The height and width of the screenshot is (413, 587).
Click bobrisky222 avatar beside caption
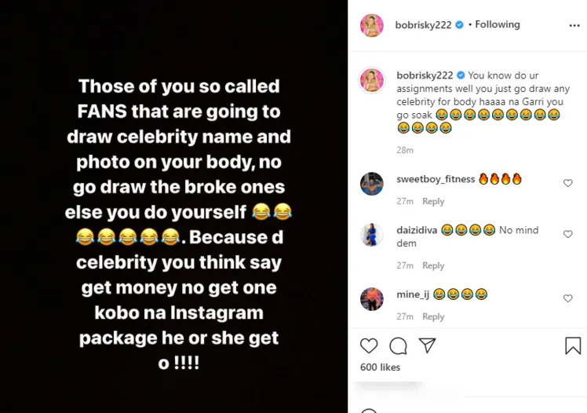371,80
